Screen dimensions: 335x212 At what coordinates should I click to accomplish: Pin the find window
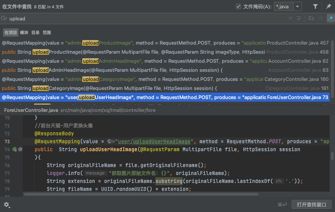click(328, 6)
